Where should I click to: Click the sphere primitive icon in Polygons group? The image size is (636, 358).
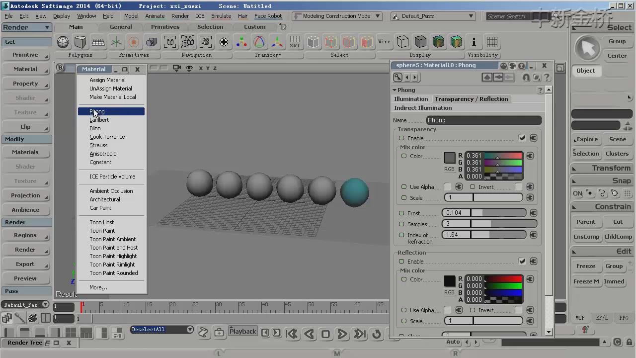coord(63,42)
